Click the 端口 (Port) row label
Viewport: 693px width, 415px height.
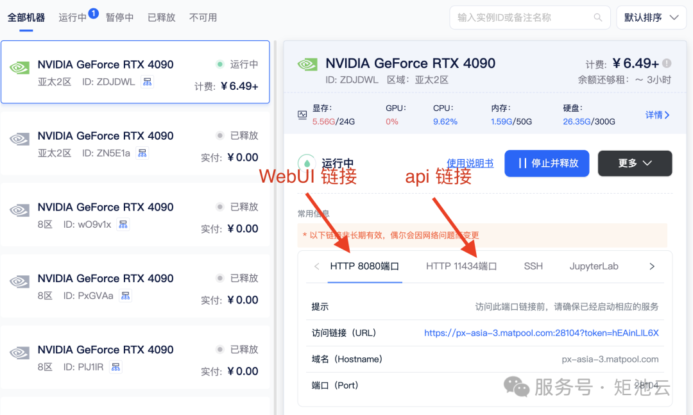click(x=334, y=385)
